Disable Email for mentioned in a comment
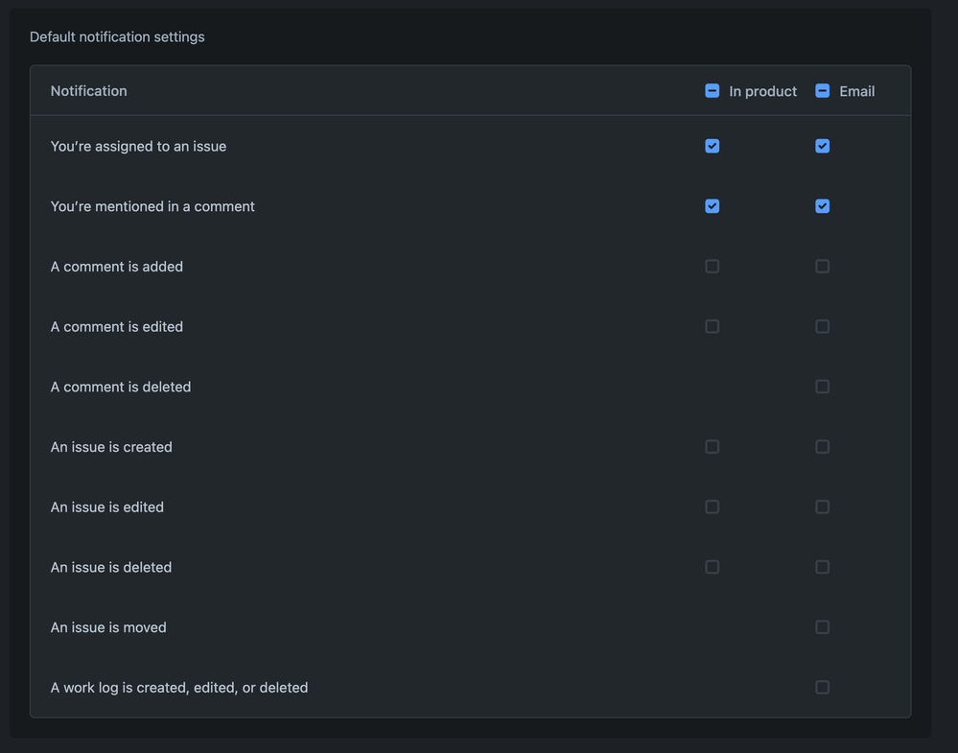This screenshot has height=753, width=958. [x=822, y=206]
